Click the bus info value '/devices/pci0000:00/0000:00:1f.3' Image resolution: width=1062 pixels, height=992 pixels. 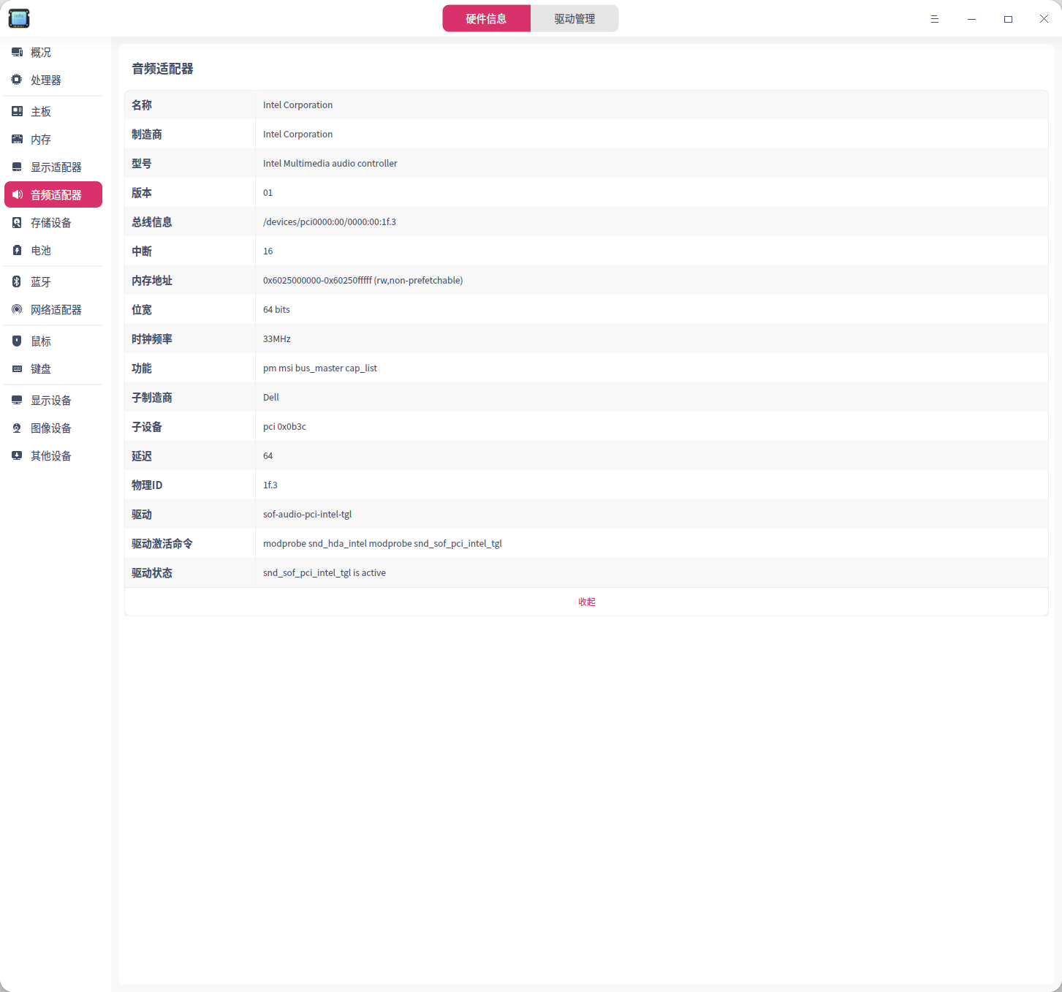click(330, 222)
